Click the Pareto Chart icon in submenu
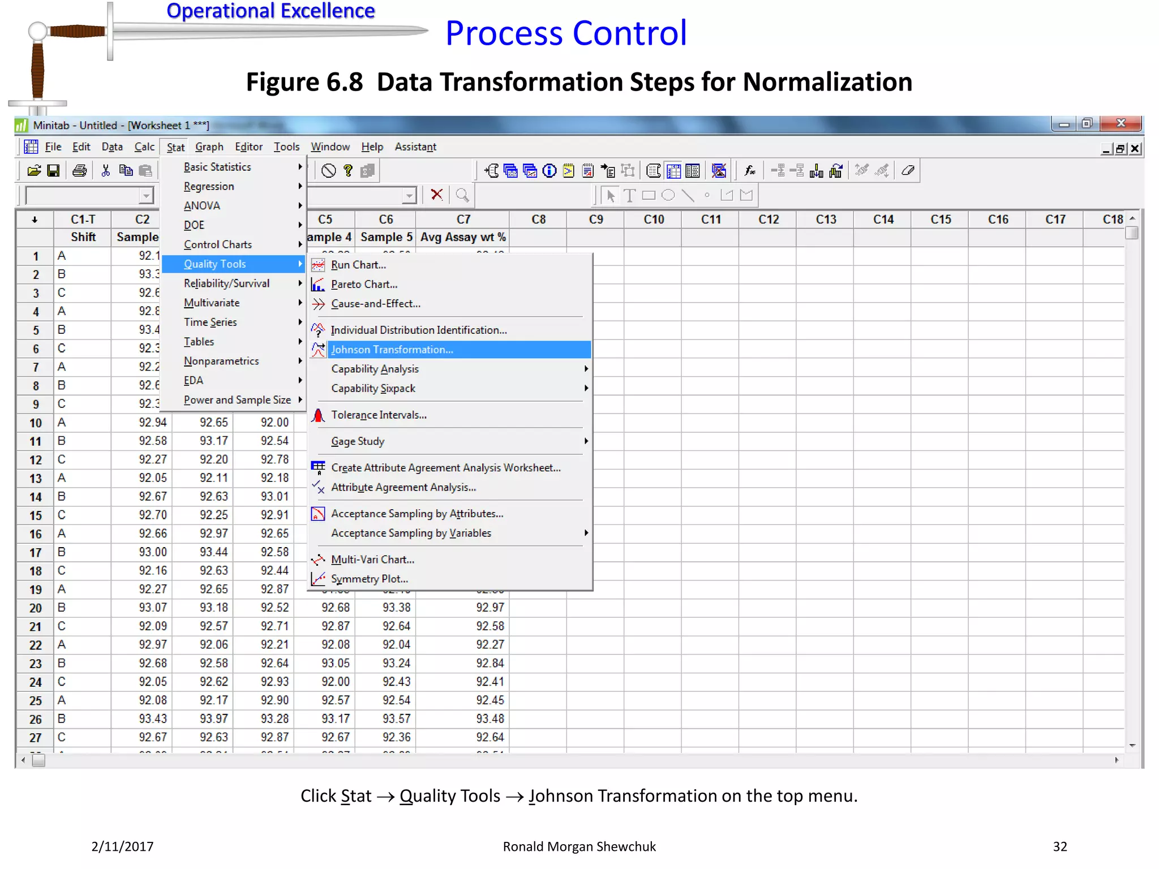The image size is (1159, 869). point(319,285)
